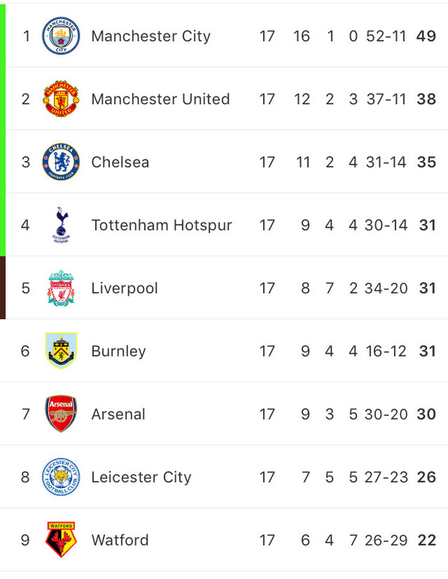Screen dimensions: 448x579
Task: Click the Manchester United club crest
Action: (x=61, y=98)
